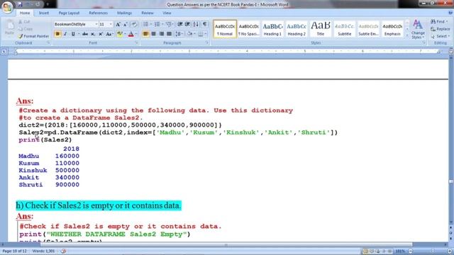
Task: Apply the Heading 2 style
Action: click(297, 28)
